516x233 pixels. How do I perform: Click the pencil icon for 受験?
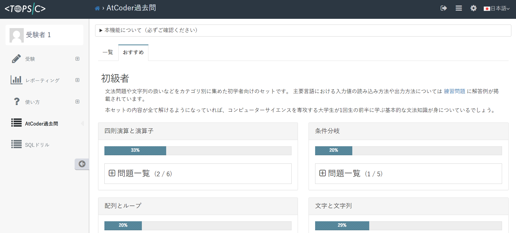tap(16, 59)
